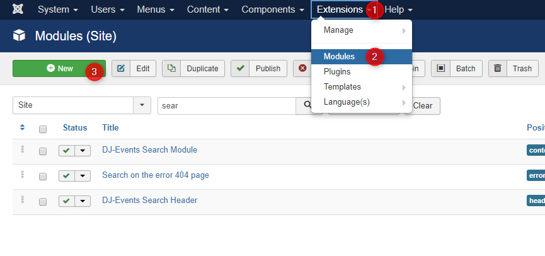Create a new module with New button
This screenshot has width=545, height=256.
59,69
